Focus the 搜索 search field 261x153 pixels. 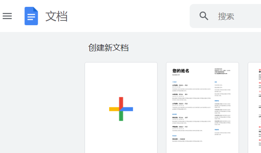(225, 16)
